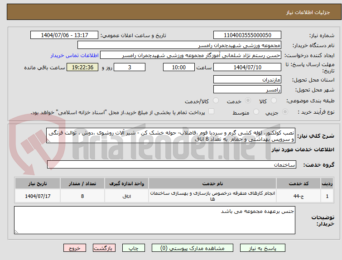
Task: Click the buyer notes textarea
Action: click(x=154, y=220)
